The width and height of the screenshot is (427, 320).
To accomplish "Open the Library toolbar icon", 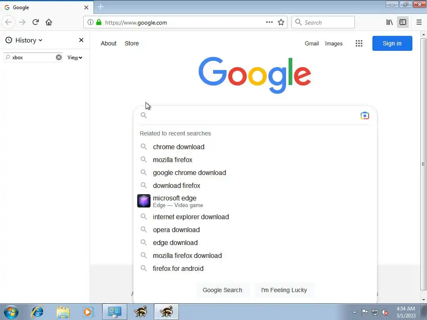I will point(389,22).
